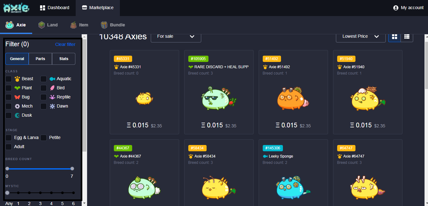Click the #51940 ID badge
Image resolution: width=428 pixels, height=206 pixels.
click(346, 59)
